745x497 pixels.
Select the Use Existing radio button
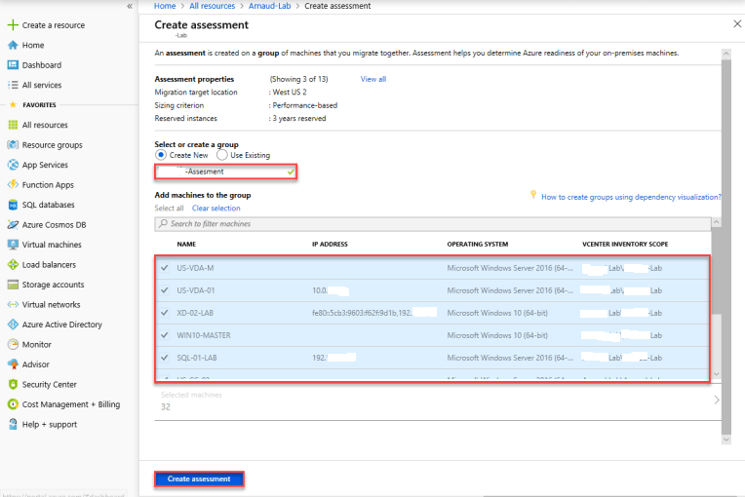coord(222,155)
